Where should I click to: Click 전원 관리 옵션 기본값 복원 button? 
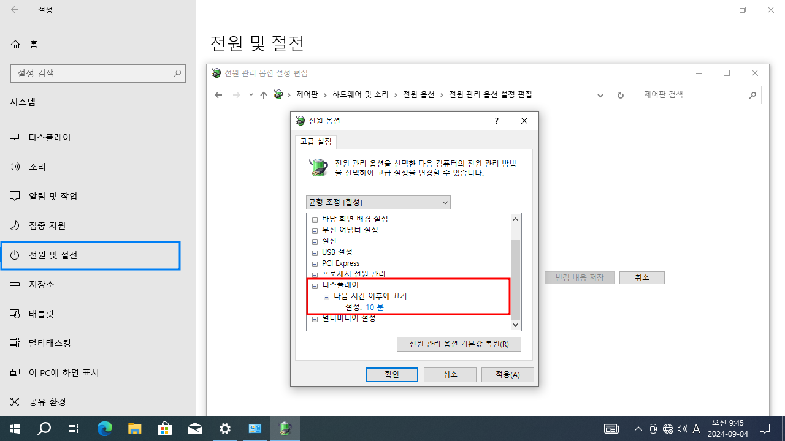pos(459,344)
